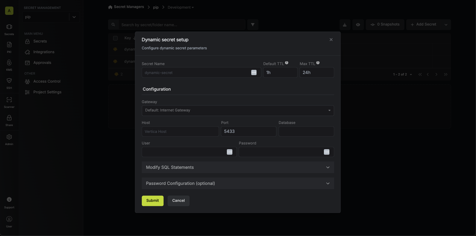Click the User field autofill icon
This screenshot has height=236, width=476.
tap(230, 152)
